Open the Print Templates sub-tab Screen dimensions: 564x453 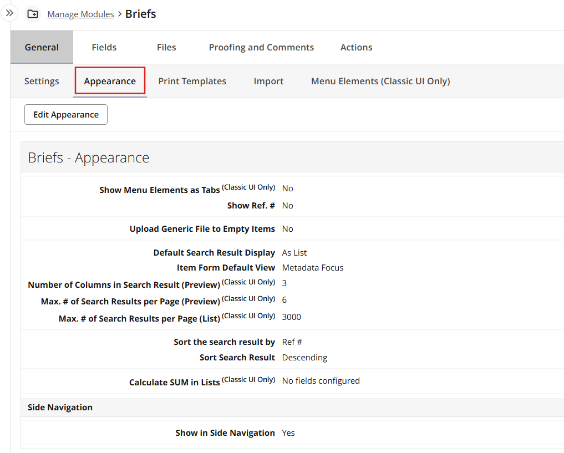click(x=192, y=81)
